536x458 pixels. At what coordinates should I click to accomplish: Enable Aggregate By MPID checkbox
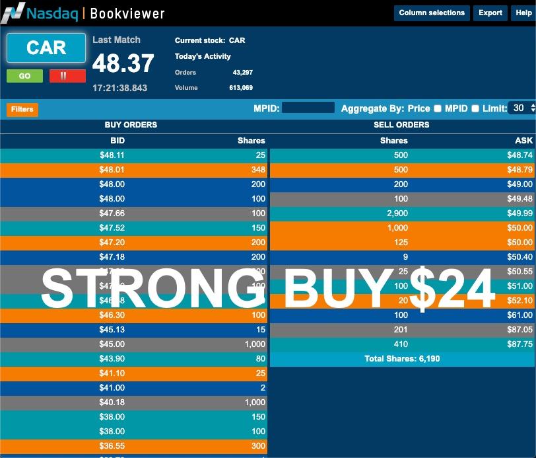[475, 108]
